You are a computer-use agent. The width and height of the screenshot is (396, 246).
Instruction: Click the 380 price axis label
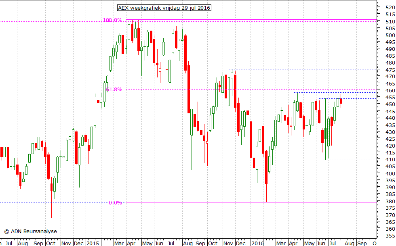point(390,201)
